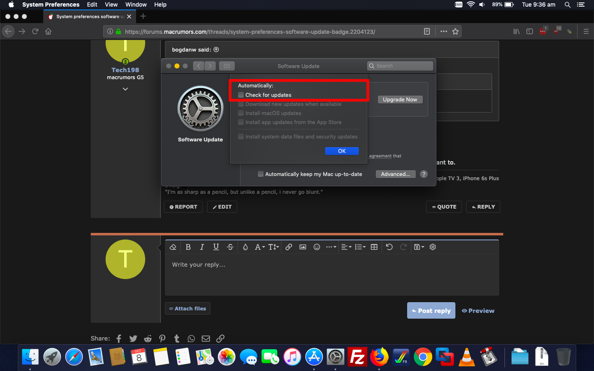Click in the 'Write your reply…' text area

tap(332, 274)
